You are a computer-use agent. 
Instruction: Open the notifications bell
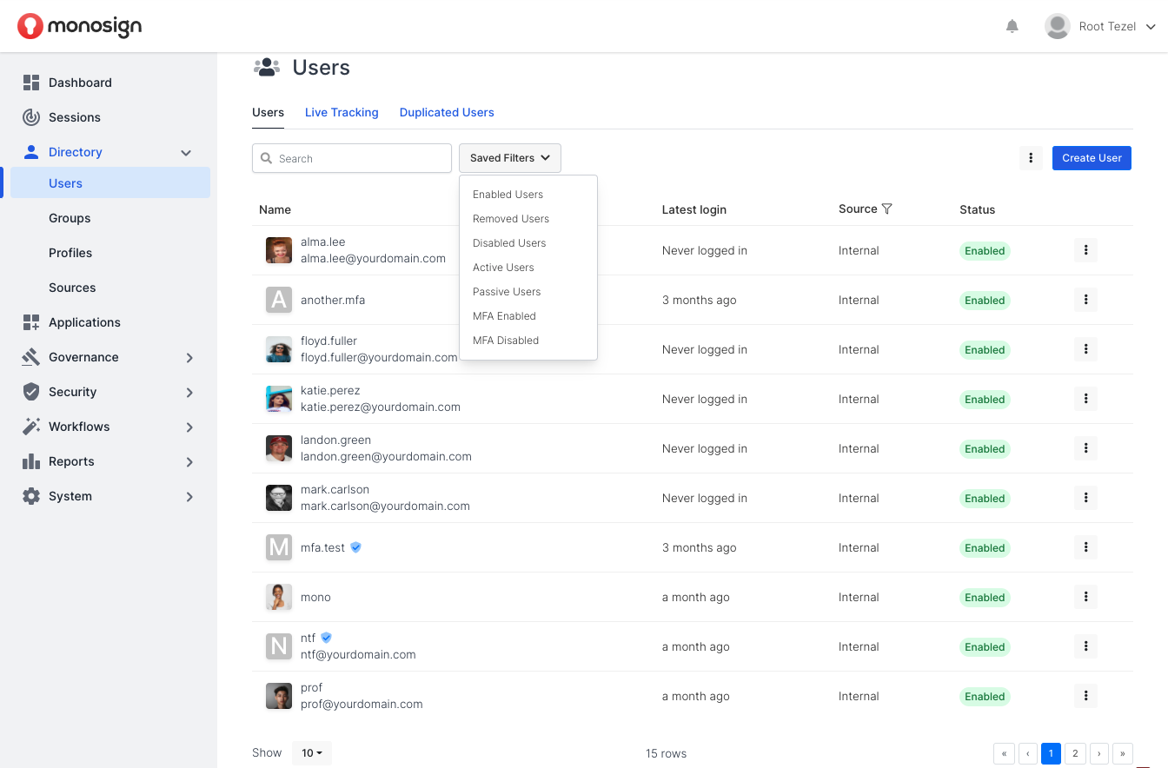[x=1012, y=26]
